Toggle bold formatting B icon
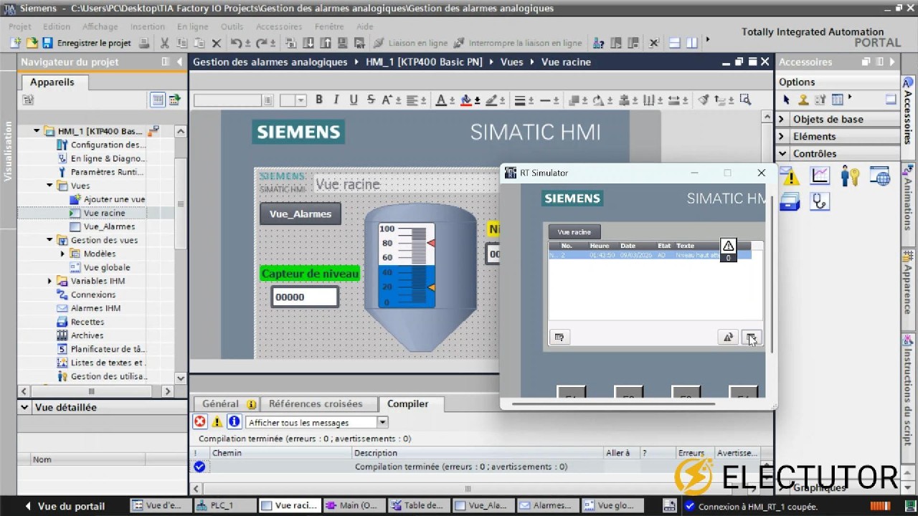918x516 pixels. coord(318,100)
